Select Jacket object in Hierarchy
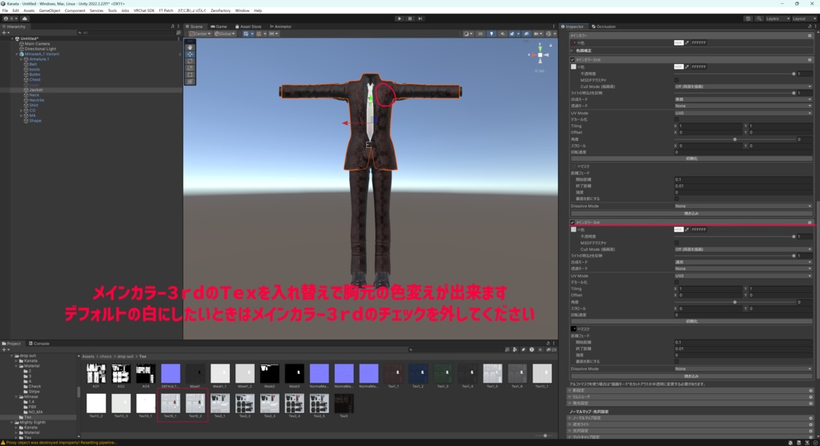The width and height of the screenshot is (820, 446). [36, 90]
